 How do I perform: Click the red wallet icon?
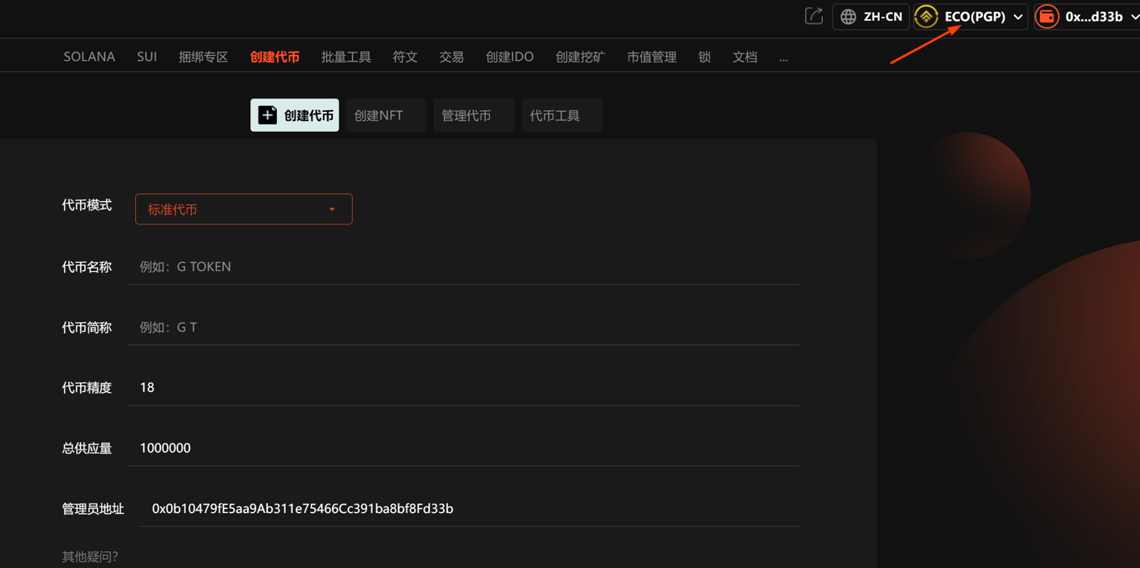coord(1047,17)
